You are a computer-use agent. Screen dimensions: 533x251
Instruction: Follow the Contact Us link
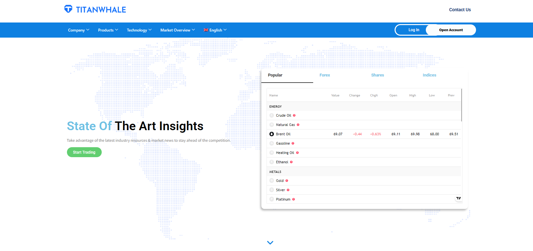(460, 10)
